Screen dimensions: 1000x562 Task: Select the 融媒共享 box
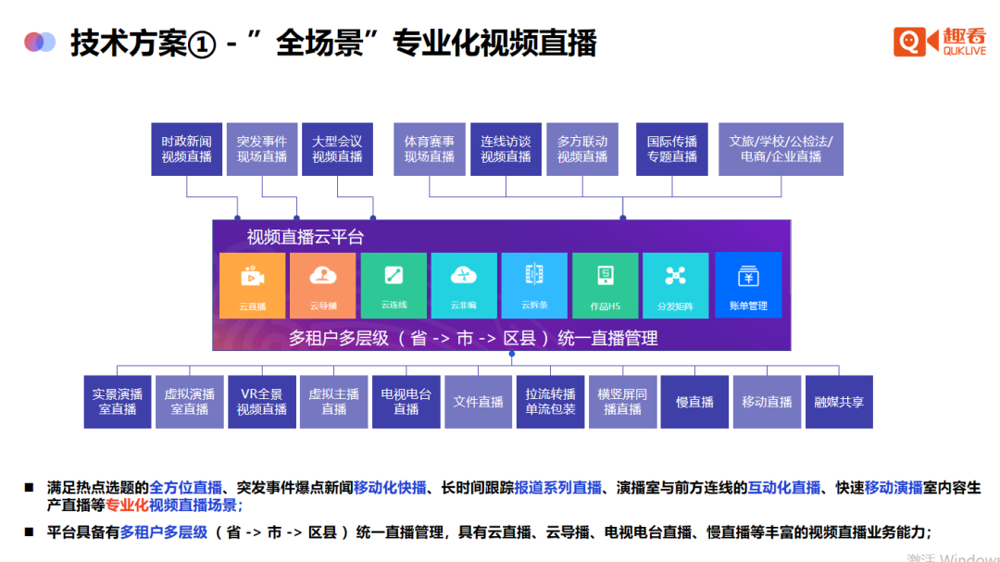[x=839, y=402]
